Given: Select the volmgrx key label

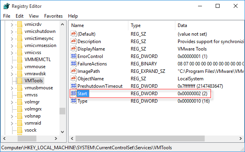Looking at the screenshot, I should coord(33,109).
